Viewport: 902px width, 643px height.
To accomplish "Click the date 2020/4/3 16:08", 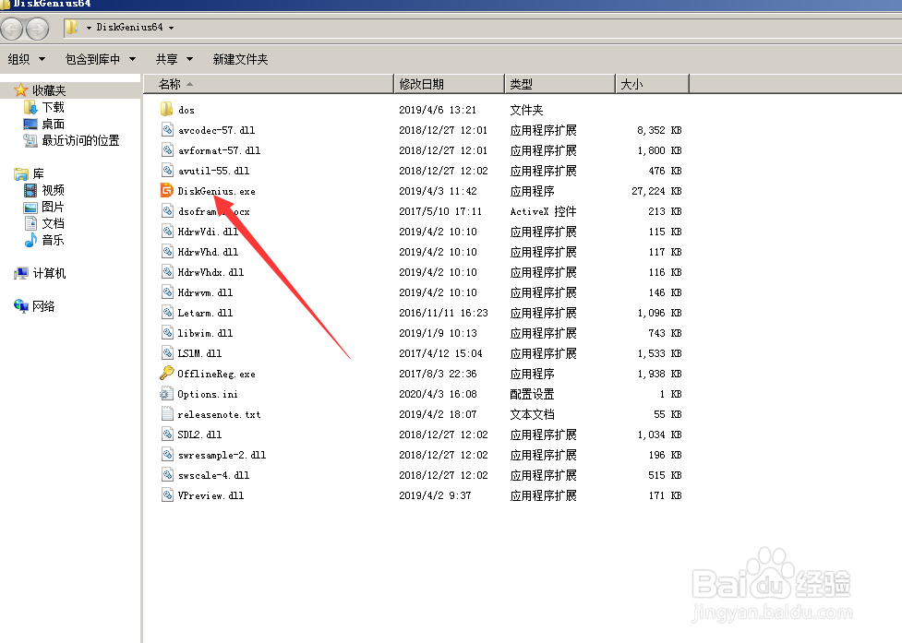I will (438, 394).
